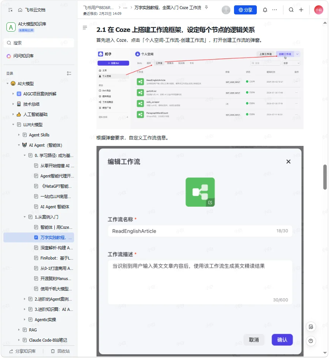Click the document scrollbar thumb
Screen dimensions: 329x358
[x=325, y=177]
